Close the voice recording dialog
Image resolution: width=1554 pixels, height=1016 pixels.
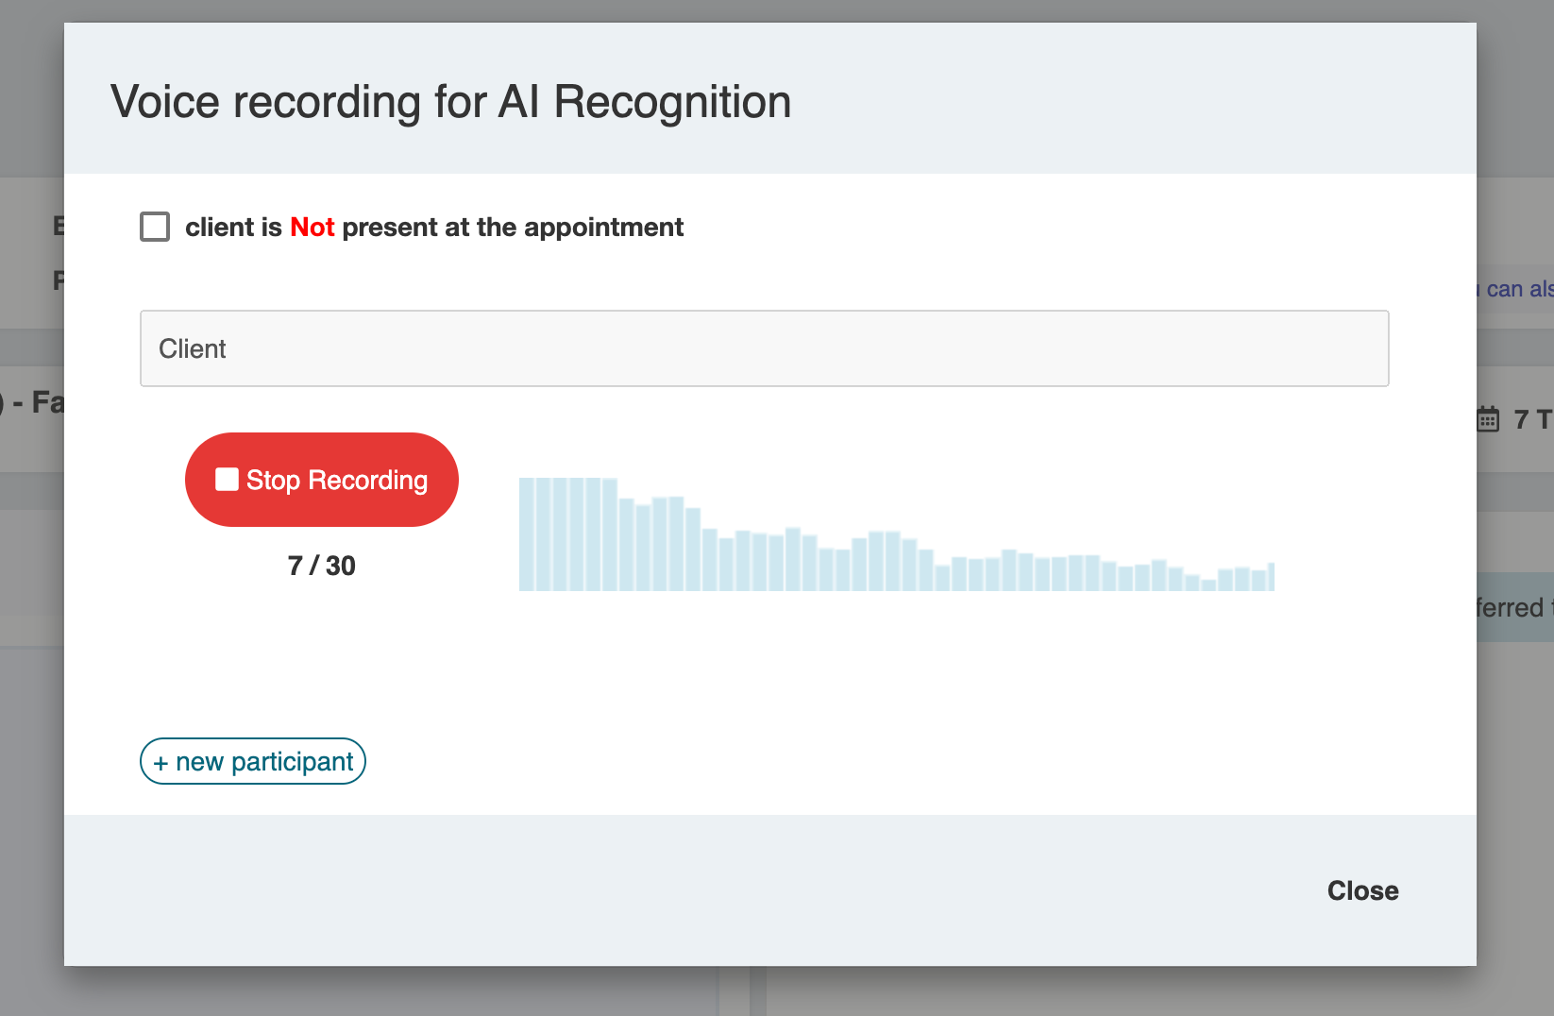[1362, 890]
